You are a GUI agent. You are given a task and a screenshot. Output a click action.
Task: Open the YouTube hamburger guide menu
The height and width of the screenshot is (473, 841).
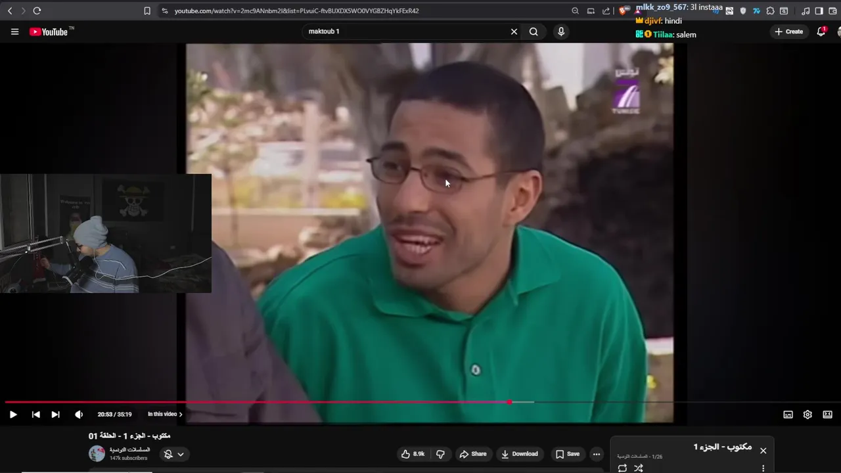[x=14, y=32]
